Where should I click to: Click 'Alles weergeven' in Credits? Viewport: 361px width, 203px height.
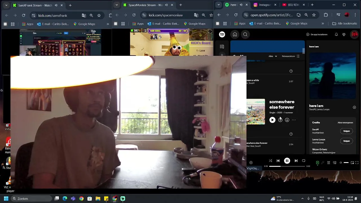point(345,123)
